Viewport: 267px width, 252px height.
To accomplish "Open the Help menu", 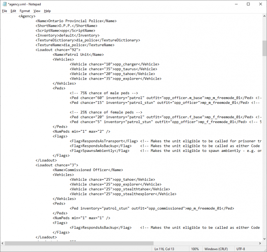I will click(47, 11).
